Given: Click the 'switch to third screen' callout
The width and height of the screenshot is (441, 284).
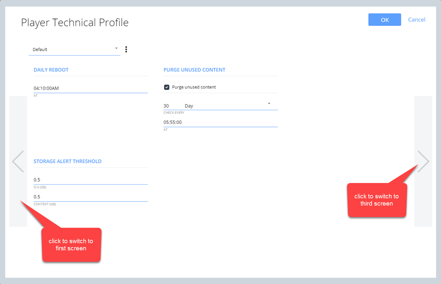Looking at the screenshot, I should tap(377, 200).
